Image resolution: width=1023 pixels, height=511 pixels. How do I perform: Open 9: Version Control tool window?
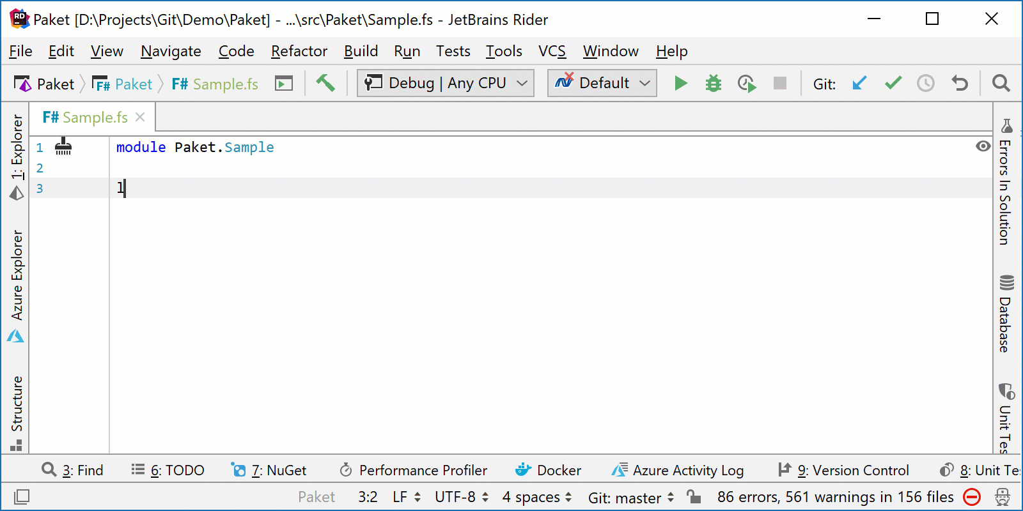843,470
